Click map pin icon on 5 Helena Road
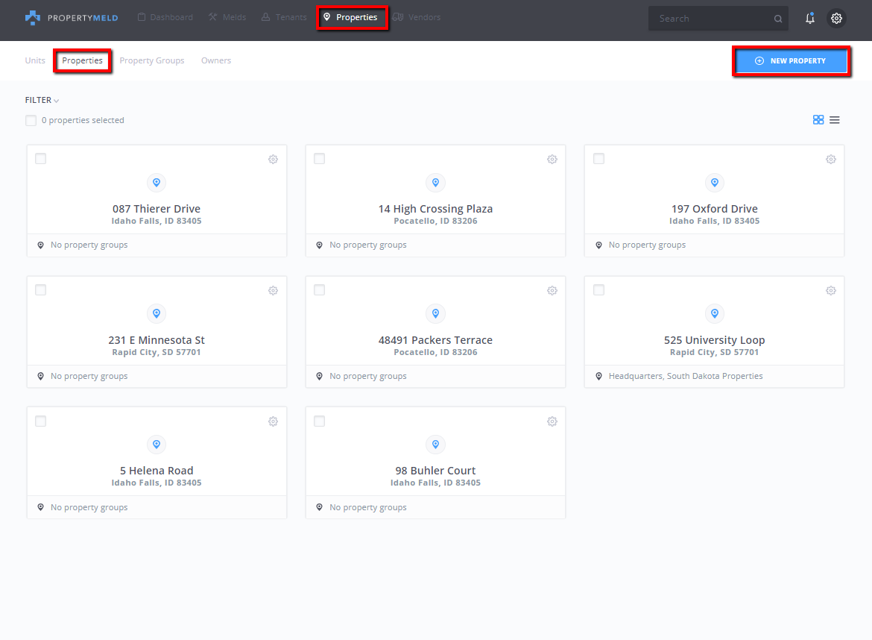This screenshot has width=872, height=640. coord(157,444)
